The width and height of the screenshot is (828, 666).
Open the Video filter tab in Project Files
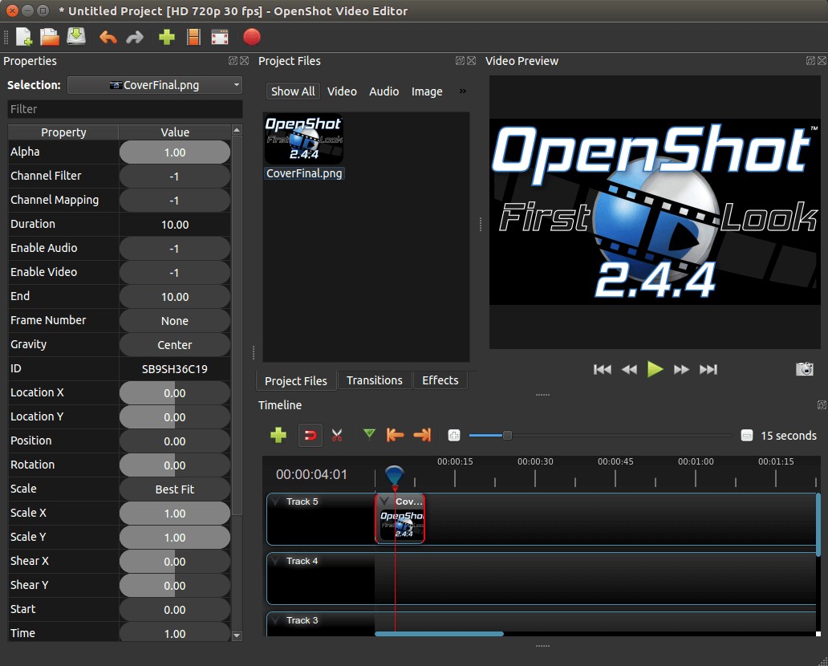coord(342,91)
